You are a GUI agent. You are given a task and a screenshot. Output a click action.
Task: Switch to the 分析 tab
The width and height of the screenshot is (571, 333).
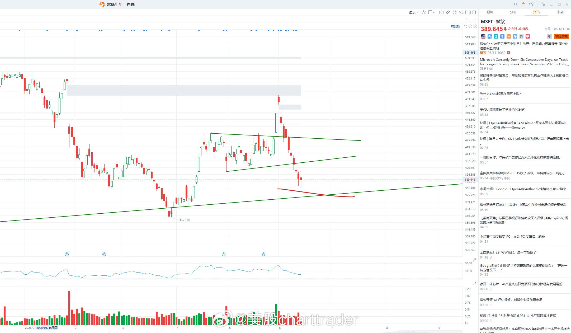pos(513,12)
